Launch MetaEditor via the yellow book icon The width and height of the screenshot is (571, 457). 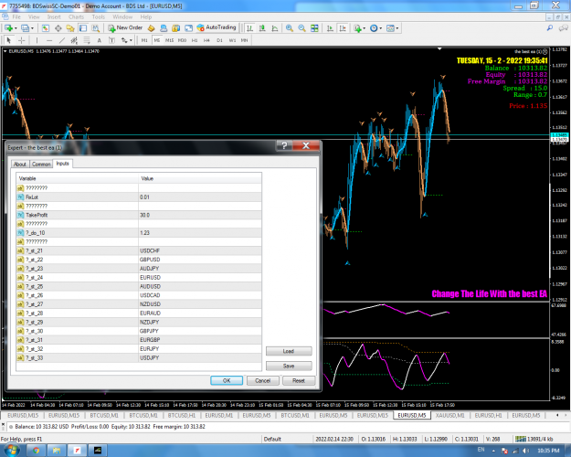(151, 28)
